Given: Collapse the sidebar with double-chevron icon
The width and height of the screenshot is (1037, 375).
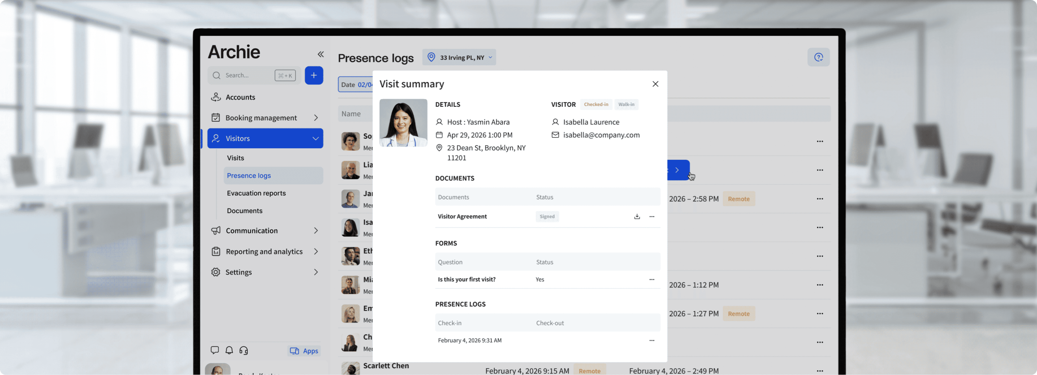Looking at the screenshot, I should pos(321,54).
